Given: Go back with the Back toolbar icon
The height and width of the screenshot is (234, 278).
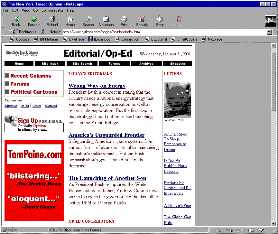Looking at the screenshot, I should [x=16, y=21].
